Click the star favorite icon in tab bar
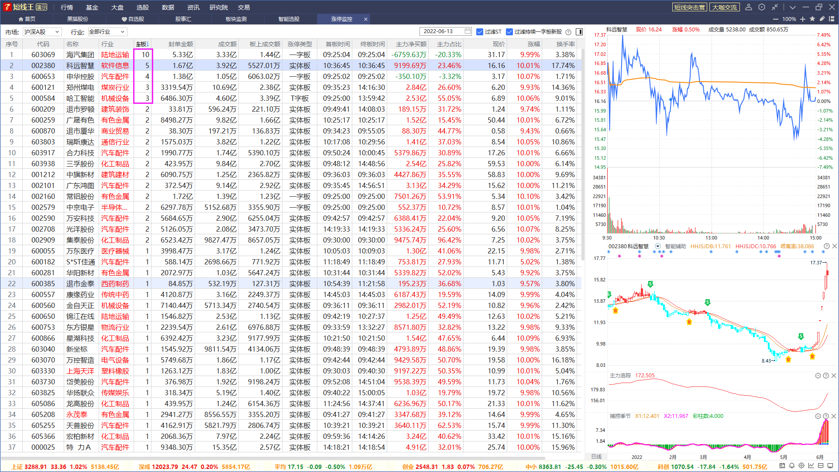Viewport: 839px width, 472px height. tap(812, 19)
